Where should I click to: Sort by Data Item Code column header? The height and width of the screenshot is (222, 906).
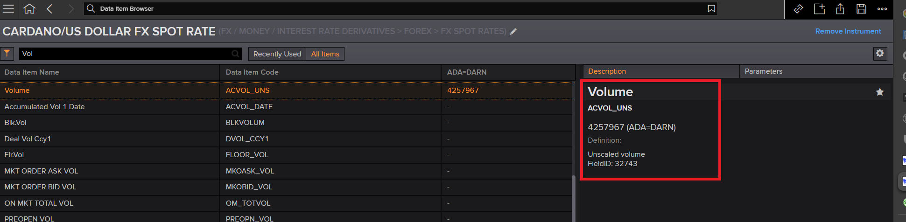330,72
